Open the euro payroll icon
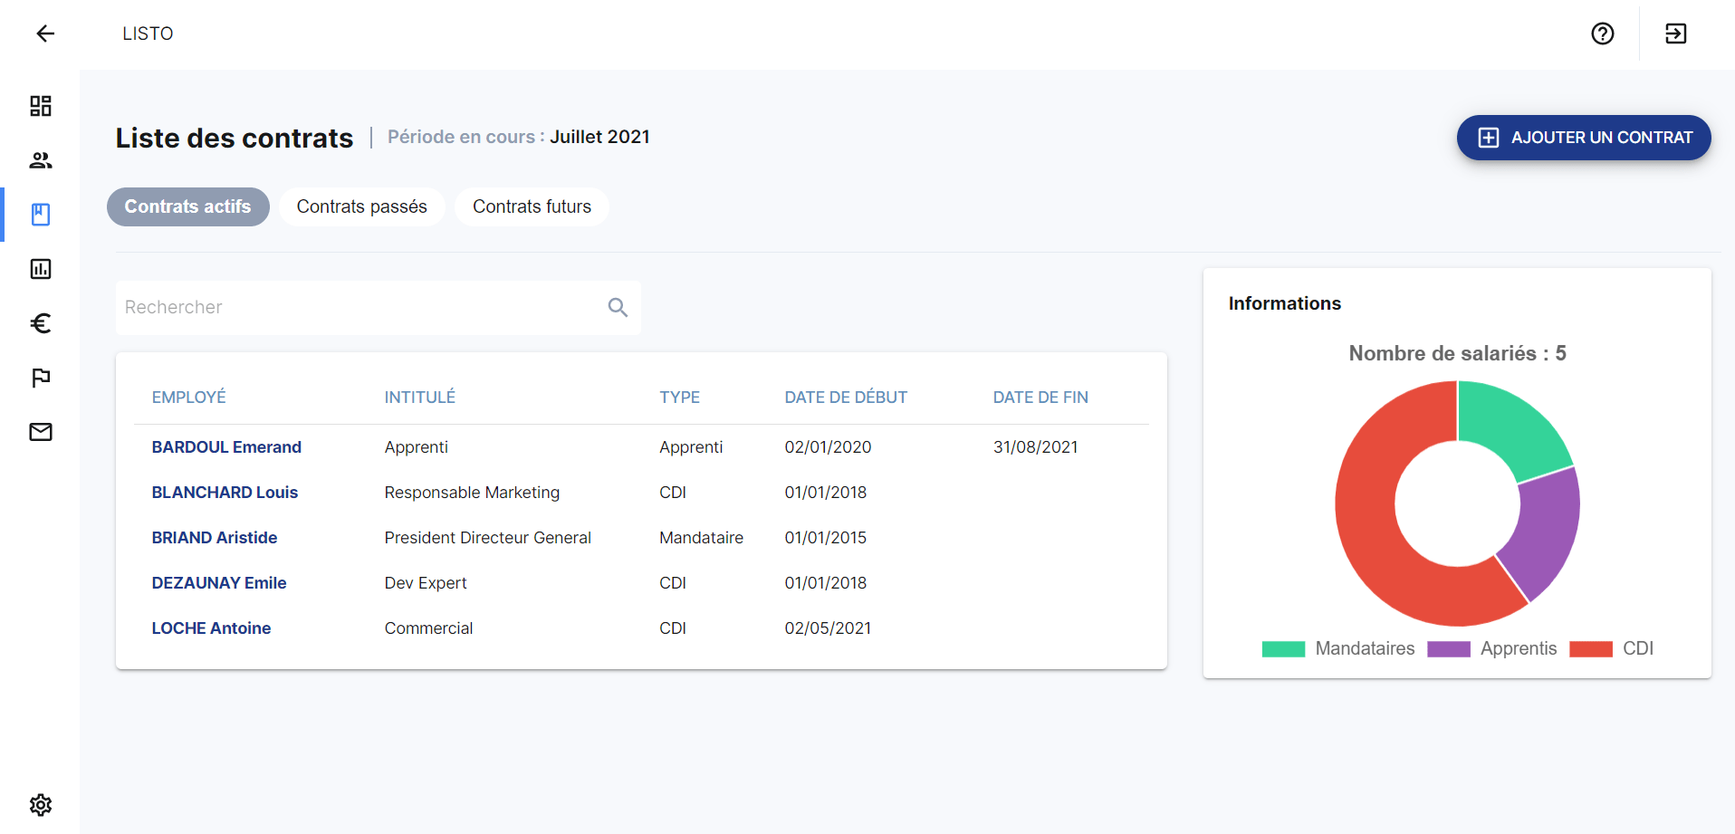This screenshot has width=1735, height=834. click(41, 323)
